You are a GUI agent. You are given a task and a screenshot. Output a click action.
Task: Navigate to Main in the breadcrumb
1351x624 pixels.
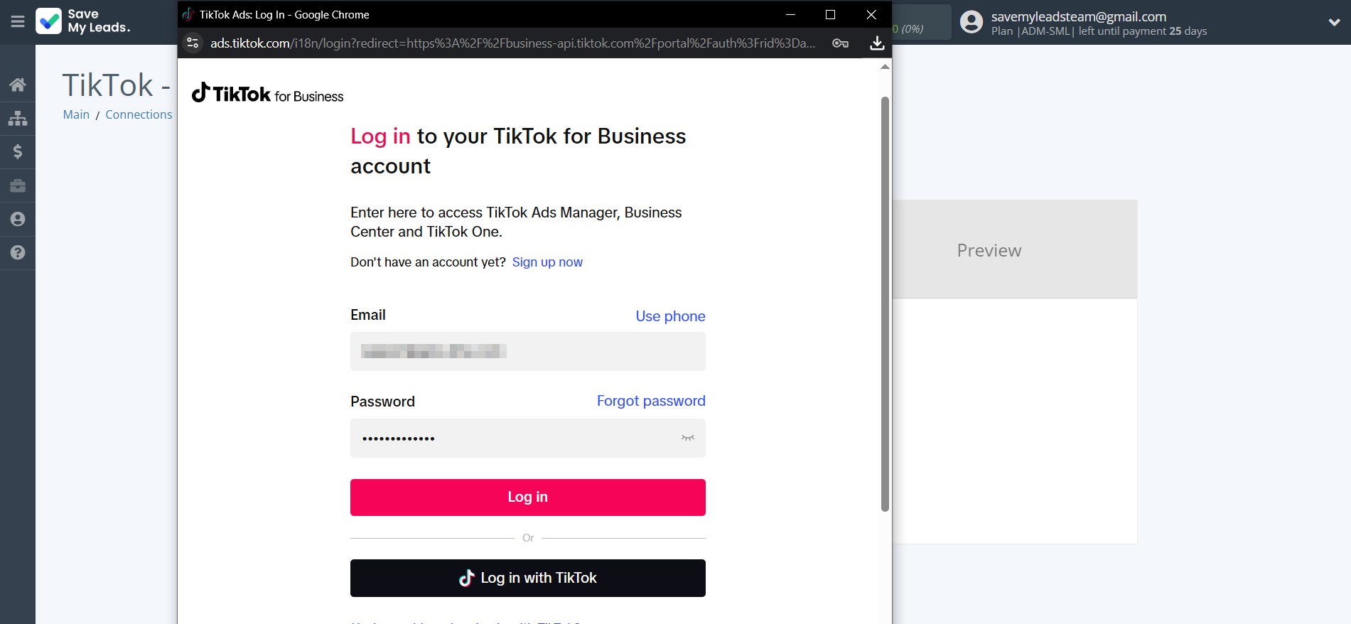(x=75, y=114)
